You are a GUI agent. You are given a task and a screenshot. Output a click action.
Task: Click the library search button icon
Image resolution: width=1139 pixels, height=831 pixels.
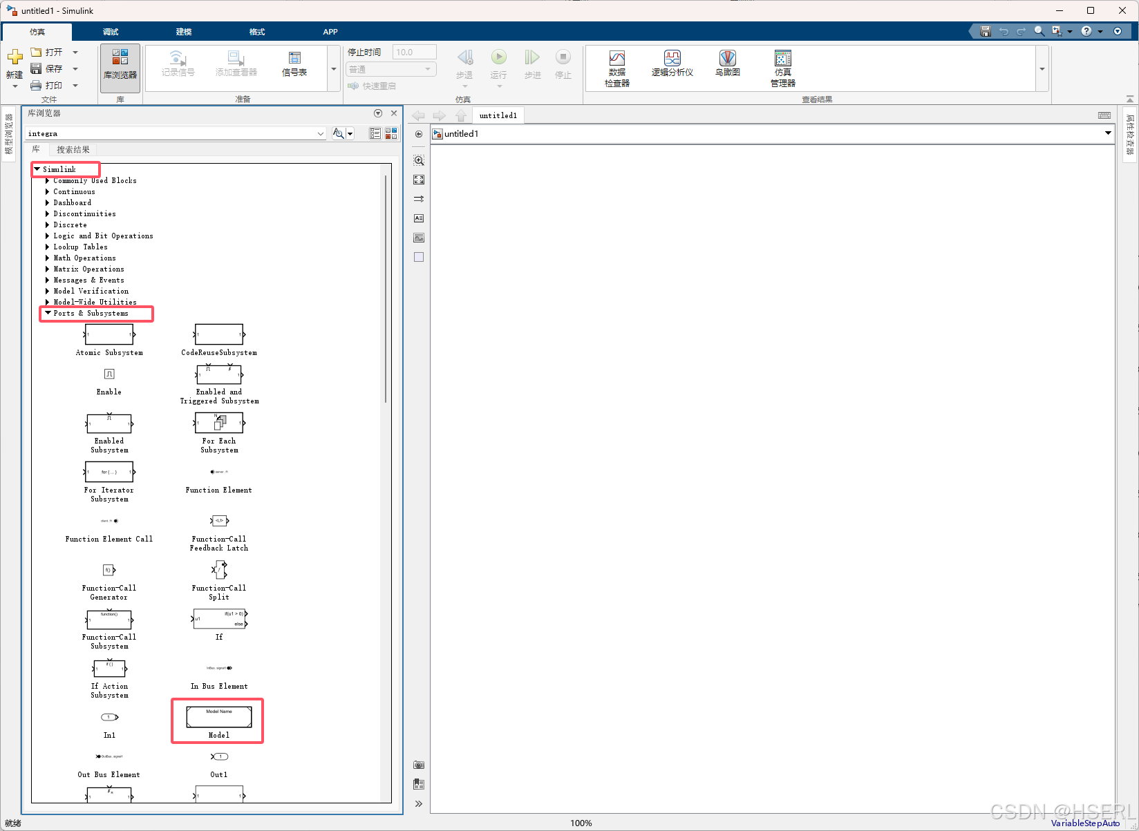[338, 133]
